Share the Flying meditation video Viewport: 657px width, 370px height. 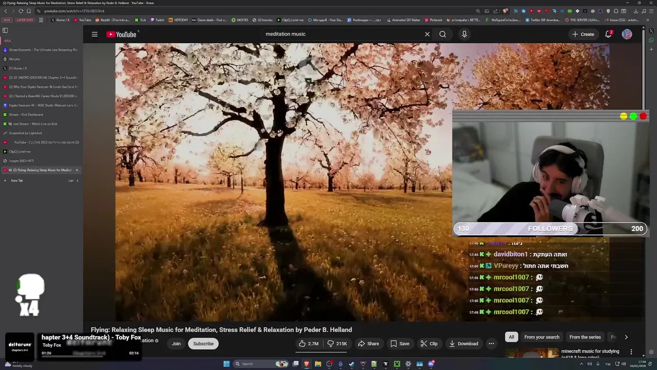369,344
